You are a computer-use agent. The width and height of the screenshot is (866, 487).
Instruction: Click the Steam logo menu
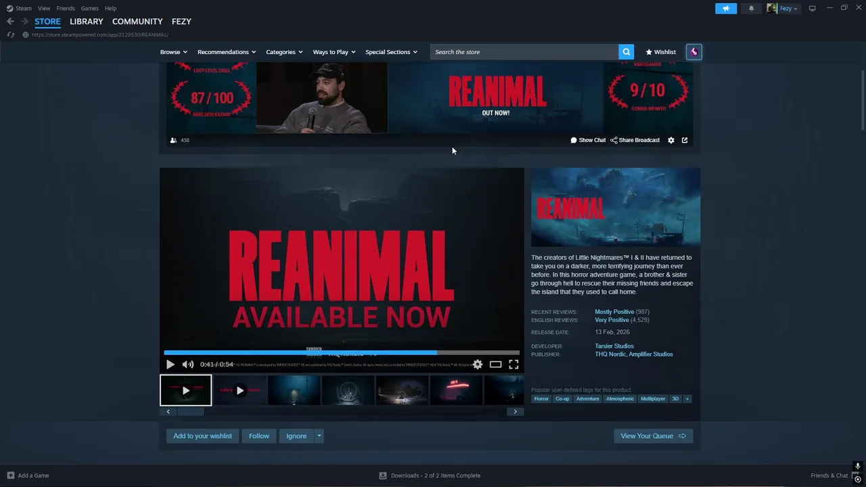click(19, 8)
